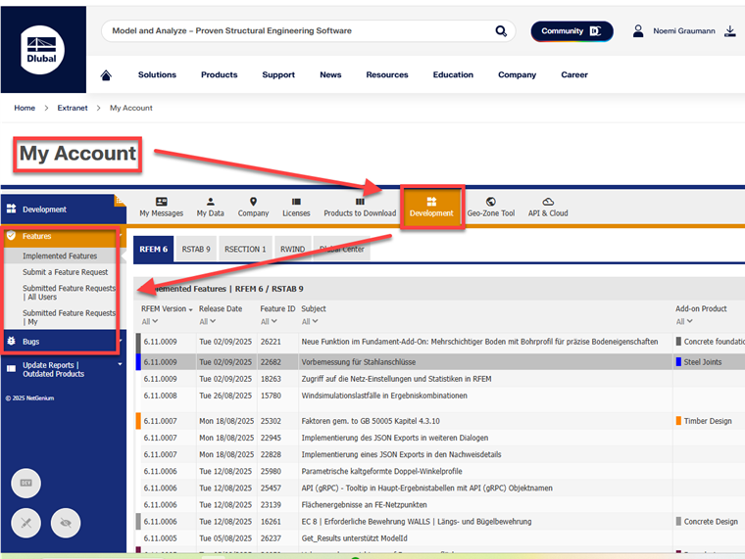Screen dimensions: 745x559
Task: Select row 'Vorbemessung für Stahlanschlüsse'
Action: (x=440, y=362)
